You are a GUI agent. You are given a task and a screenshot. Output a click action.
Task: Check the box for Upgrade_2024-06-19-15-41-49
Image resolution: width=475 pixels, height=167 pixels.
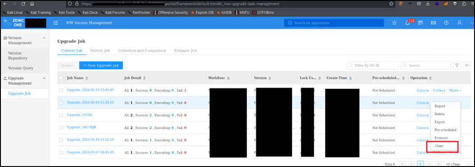click(61, 90)
